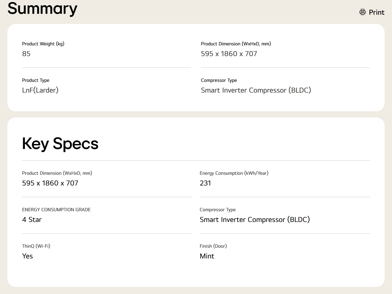Click the printer icon
The height and width of the screenshot is (294, 392).
[363, 12]
